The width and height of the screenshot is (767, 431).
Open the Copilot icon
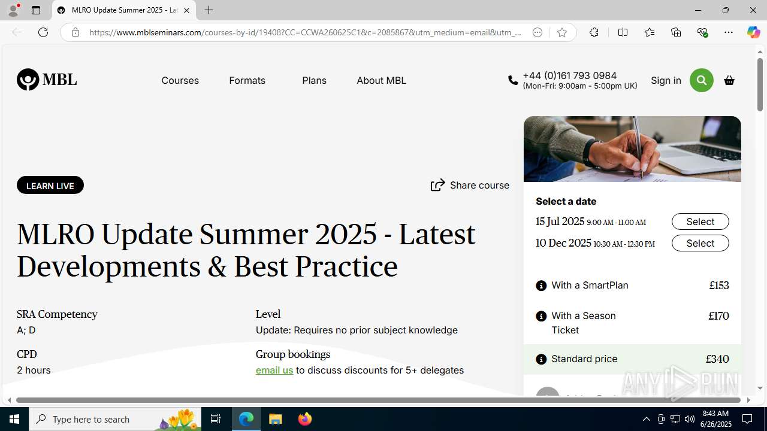coord(753,32)
